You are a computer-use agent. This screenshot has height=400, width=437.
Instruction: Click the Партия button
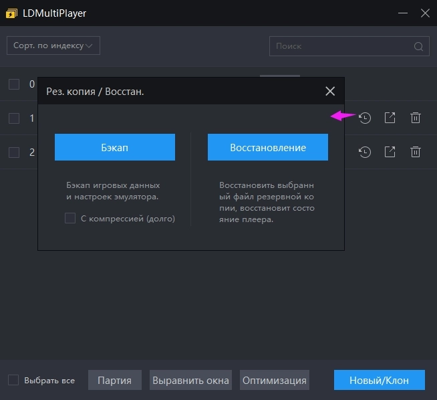(x=115, y=380)
